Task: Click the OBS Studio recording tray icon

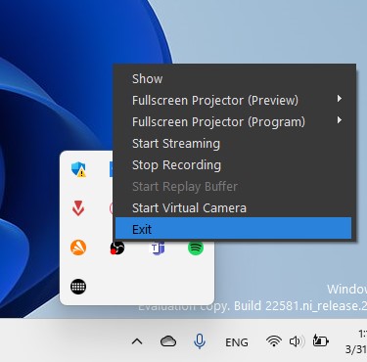Action: click(117, 249)
